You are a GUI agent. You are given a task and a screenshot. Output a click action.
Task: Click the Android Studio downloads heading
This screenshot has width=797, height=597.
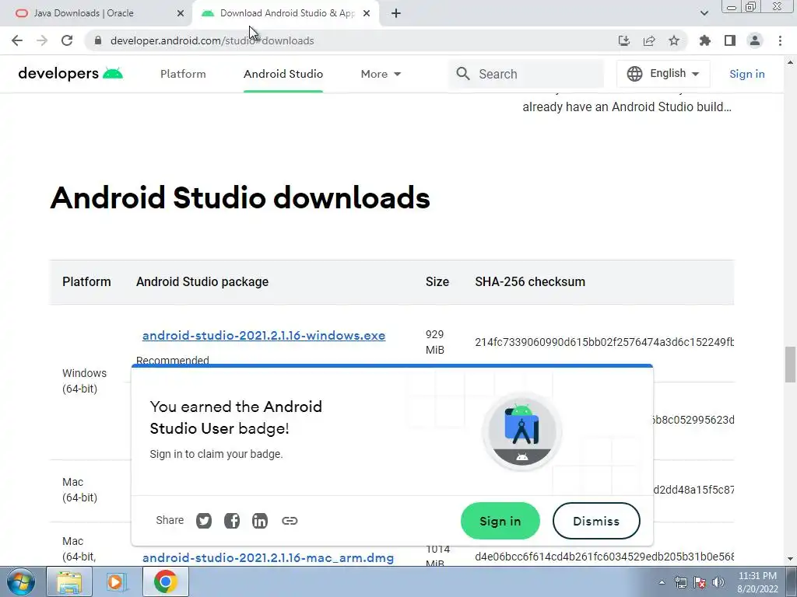pos(240,197)
